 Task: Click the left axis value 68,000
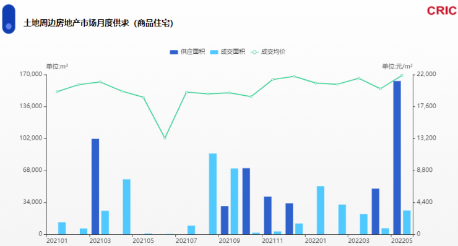(x=33, y=170)
